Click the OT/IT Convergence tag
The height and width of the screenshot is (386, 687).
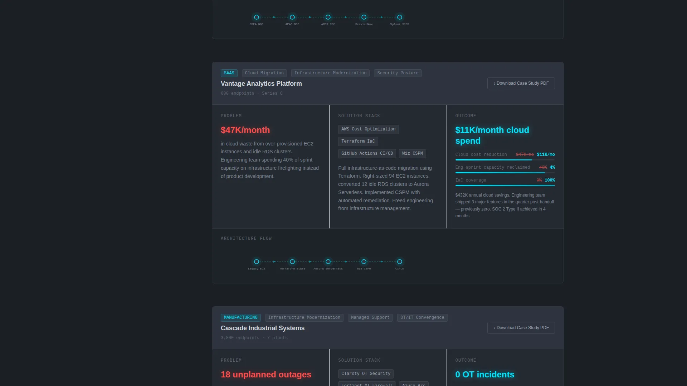coord(422,317)
